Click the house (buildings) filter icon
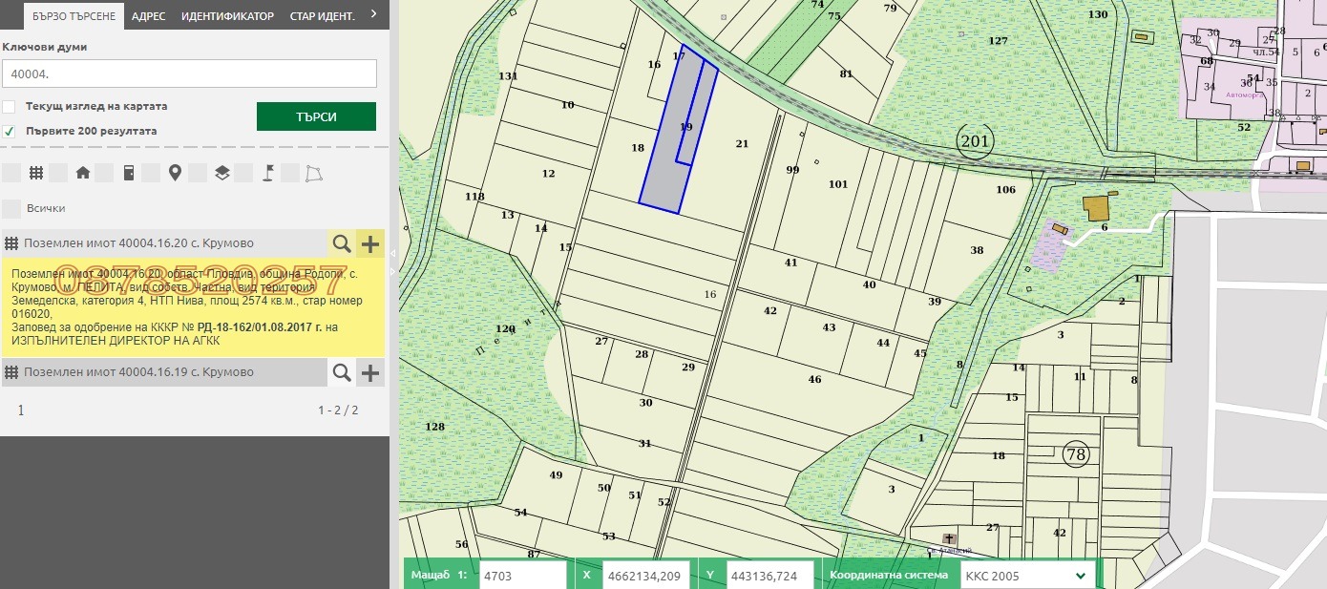Screen dimensions: 1327x589 (83, 173)
